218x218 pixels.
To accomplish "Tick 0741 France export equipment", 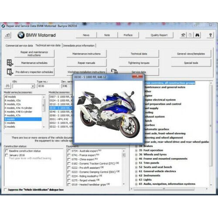I will tap(69, 155).
